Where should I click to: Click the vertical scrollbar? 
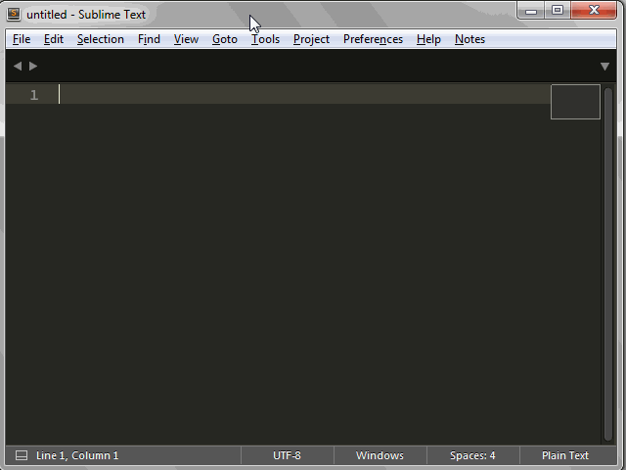[608, 263]
